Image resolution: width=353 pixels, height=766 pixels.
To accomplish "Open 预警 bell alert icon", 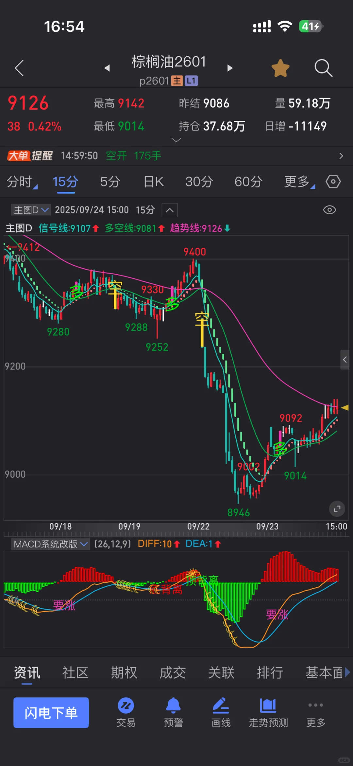I will 173,712.
